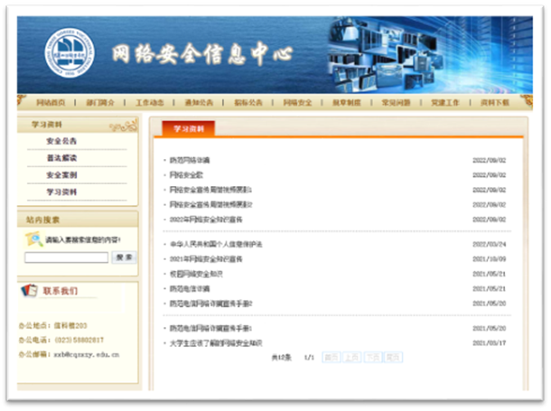Open 安全案例 sidebar link
The height and width of the screenshot is (411, 551).
(61, 175)
